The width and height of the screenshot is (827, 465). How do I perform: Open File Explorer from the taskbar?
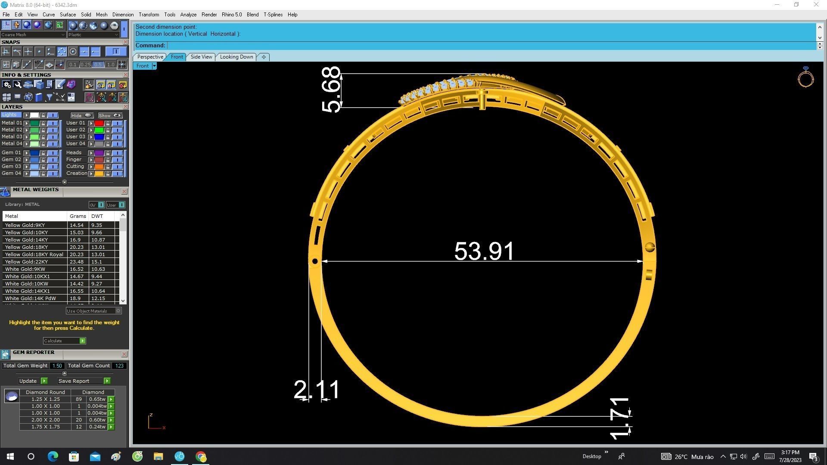pos(158,456)
